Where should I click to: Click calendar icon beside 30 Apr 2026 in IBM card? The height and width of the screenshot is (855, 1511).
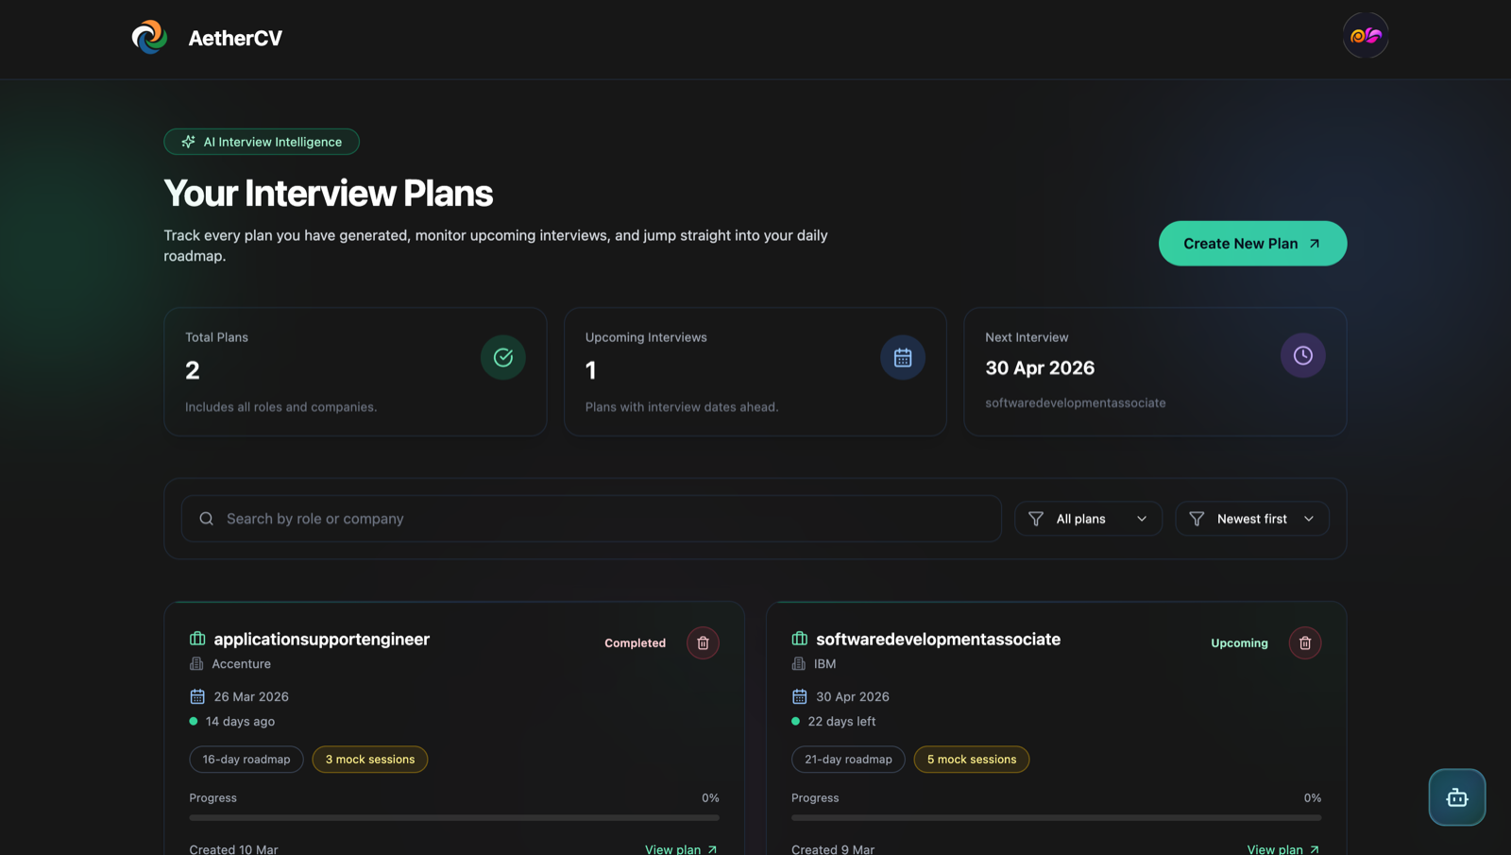800,696
